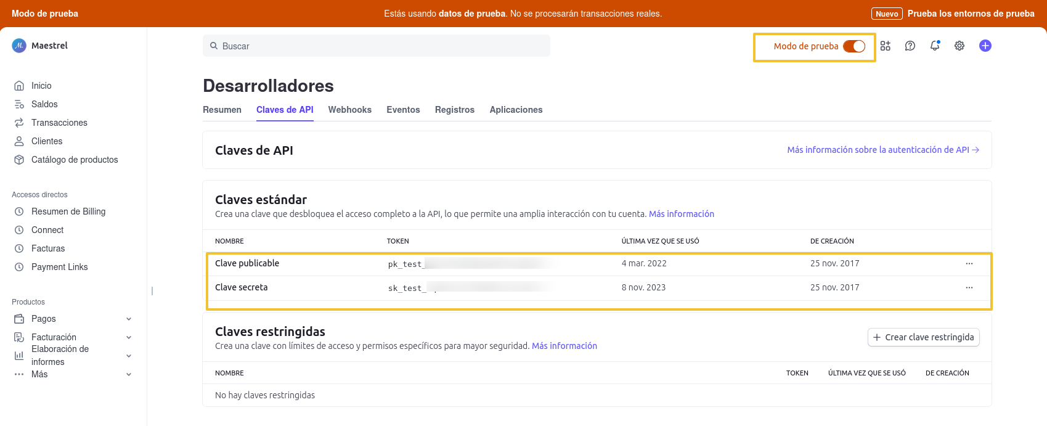Expand the Elaboración de informes chevron
Viewport: 1047px width, 426px height.
coord(129,356)
